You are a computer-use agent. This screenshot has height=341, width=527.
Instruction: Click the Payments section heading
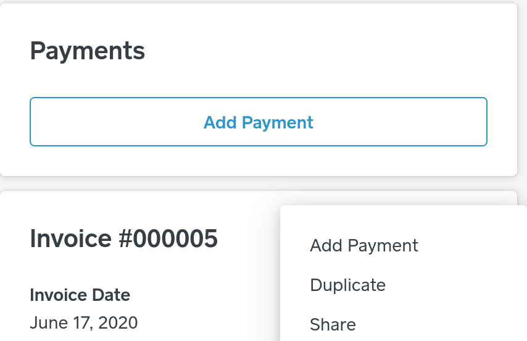pos(88,51)
